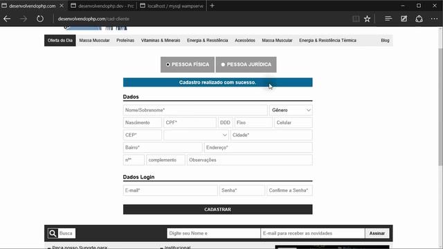The image size is (443, 249).
Task: Focus the newsletter E-mail field
Action: point(313,233)
